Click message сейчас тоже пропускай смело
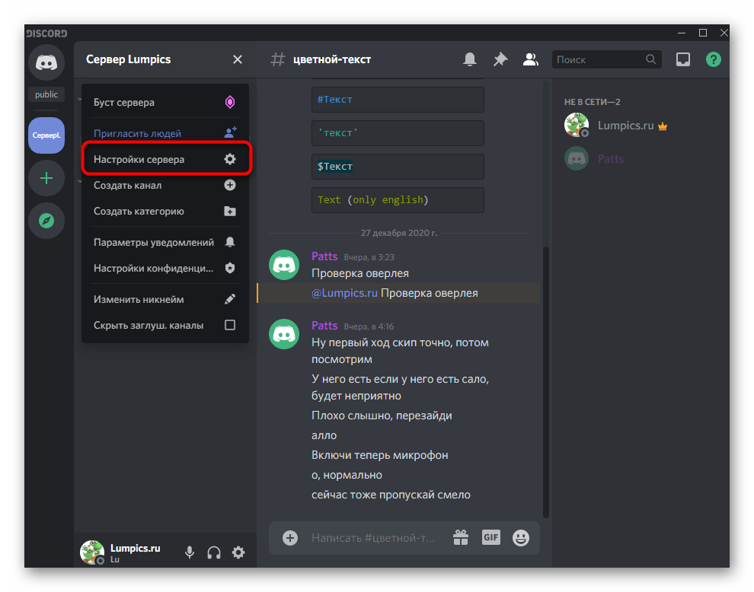 pyautogui.click(x=391, y=495)
